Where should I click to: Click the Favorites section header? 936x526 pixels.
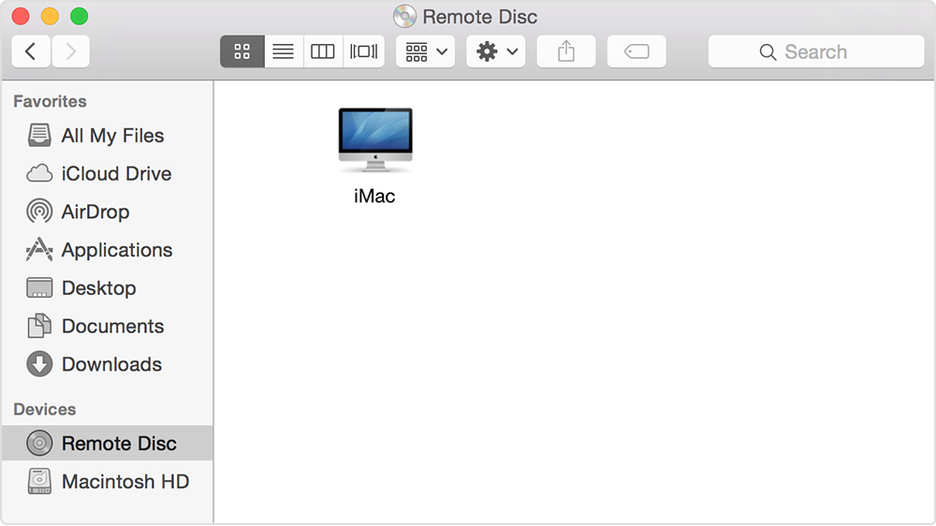[x=51, y=101]
